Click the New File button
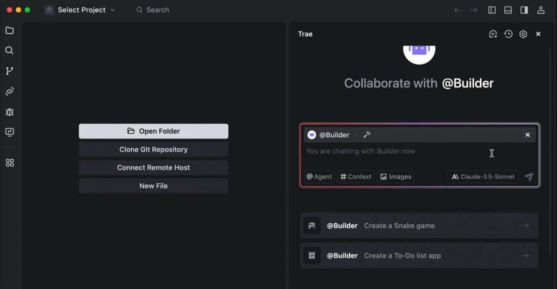 (x=153, y=186)
